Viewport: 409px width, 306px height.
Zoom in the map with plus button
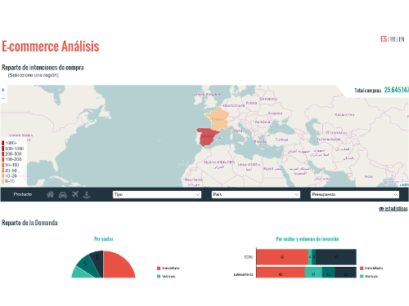pos(3,90)
